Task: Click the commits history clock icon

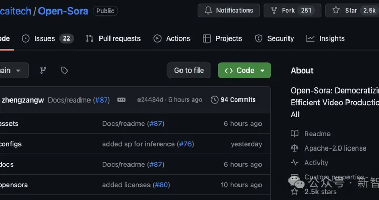Action: pos(215,100)
